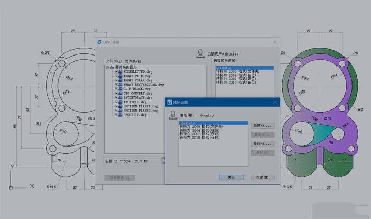
Task: Click the file icon beside CLIP BLOCK.dwg
Action: [120, 89]
